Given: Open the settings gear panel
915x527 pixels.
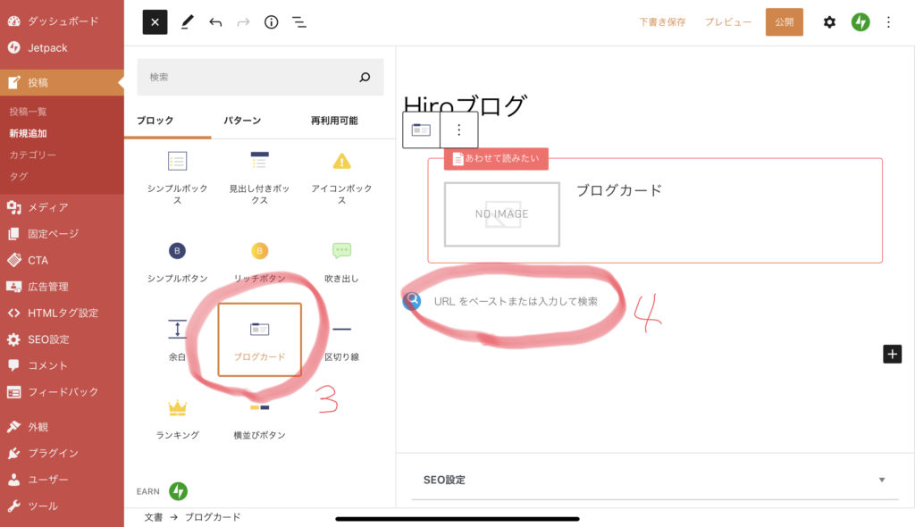Looking at the screenshot, I should coord(829,22).
